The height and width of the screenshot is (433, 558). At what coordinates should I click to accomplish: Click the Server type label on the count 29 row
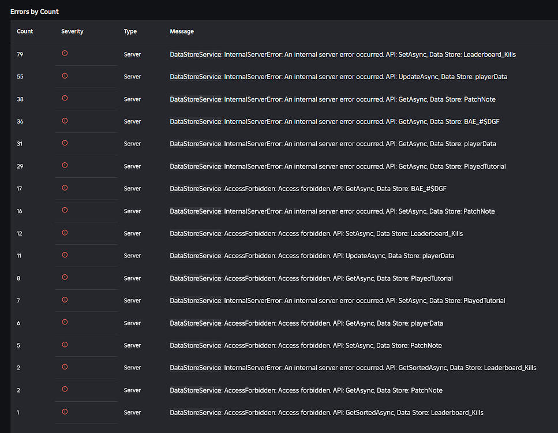pos(132,166)
